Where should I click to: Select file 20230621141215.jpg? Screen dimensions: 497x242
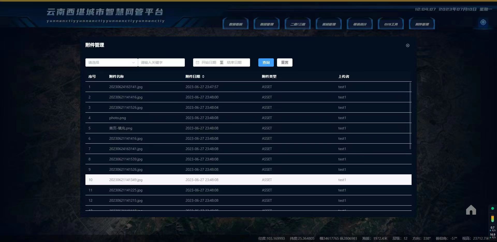click(x=126, y=200)
